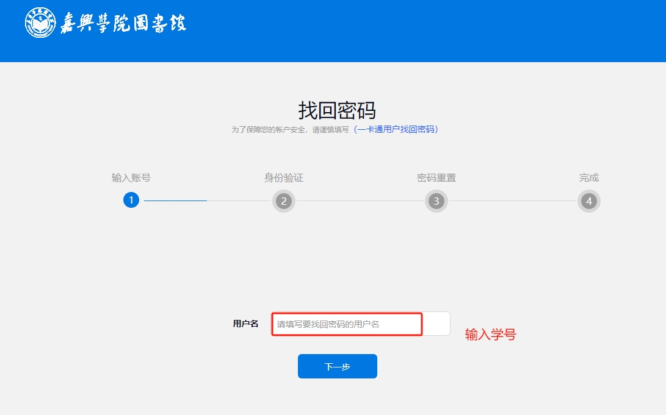Image resolution: width=666 pixels, height=415 pixels.
Task: Click the 输入账号 step label
Action: click(x=131, y=178)
